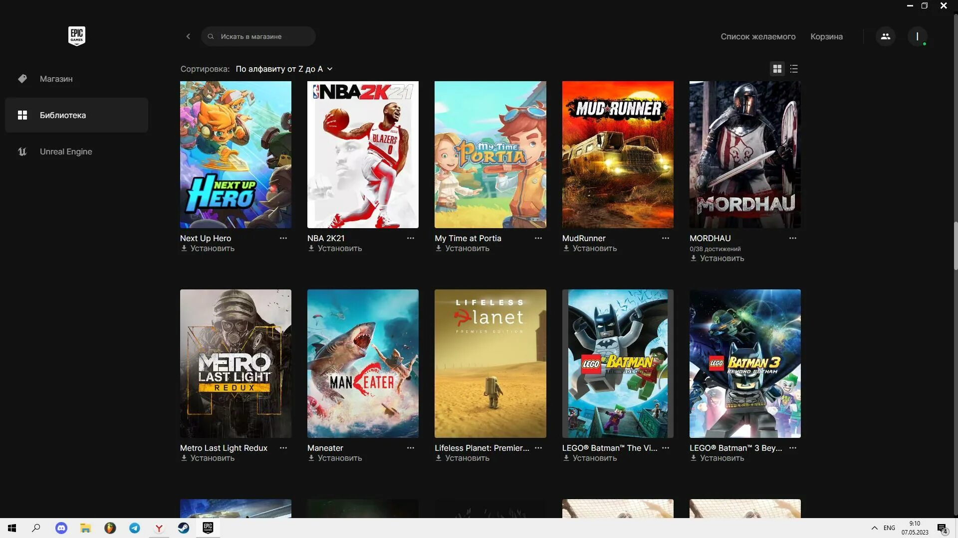The image size is (958, 538).
Task: Open the My Time at Portia cover
Action: [x=490, y=154]
